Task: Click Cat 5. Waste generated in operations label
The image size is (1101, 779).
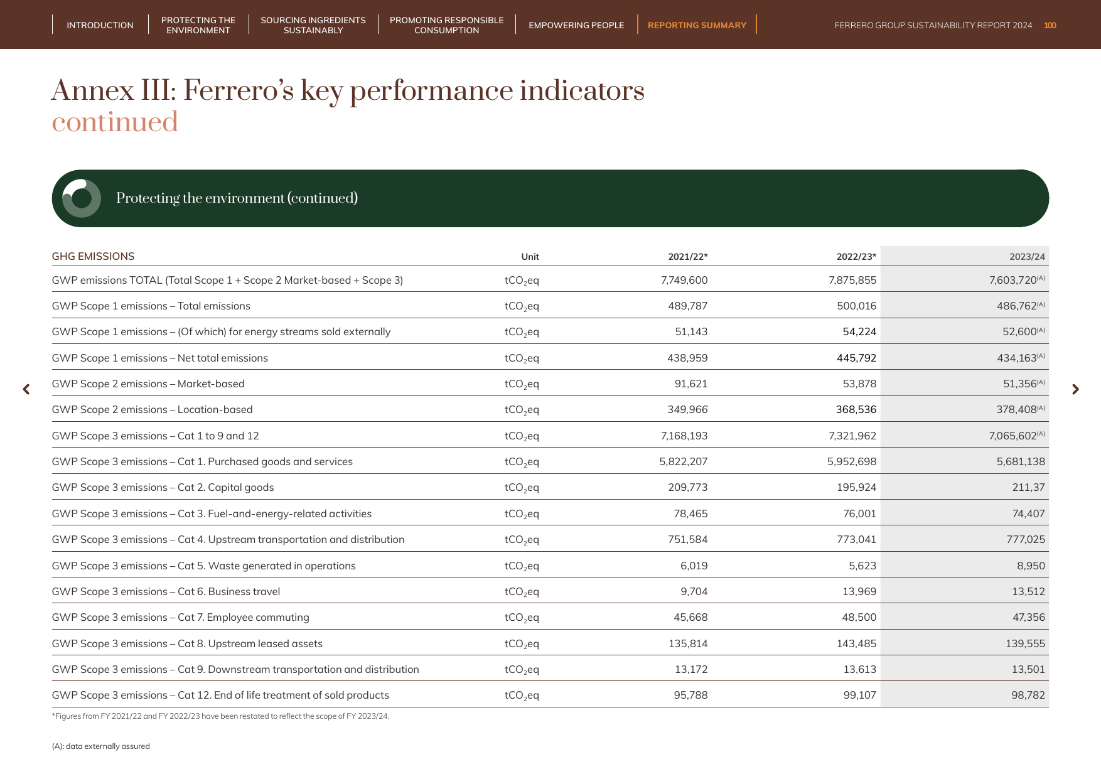Action: (203, 566)
